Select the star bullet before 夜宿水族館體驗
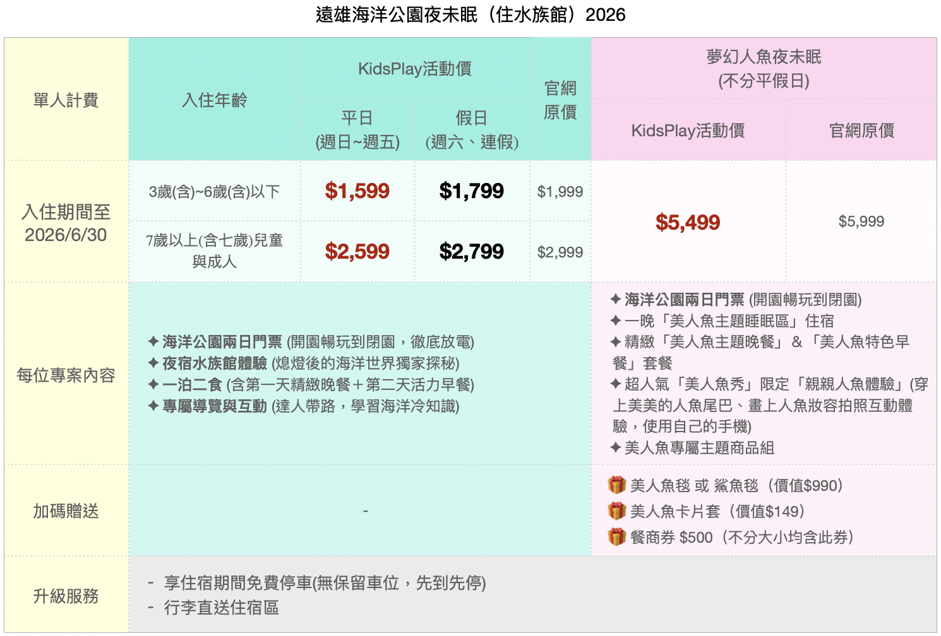Screen dimensions: 941x636 click(x=153, y=363)
